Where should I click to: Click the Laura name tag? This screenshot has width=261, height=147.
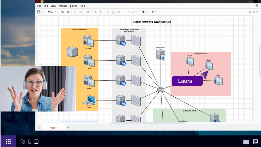click(187, 81)
